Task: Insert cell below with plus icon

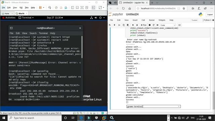Action: tap(114, 25)
